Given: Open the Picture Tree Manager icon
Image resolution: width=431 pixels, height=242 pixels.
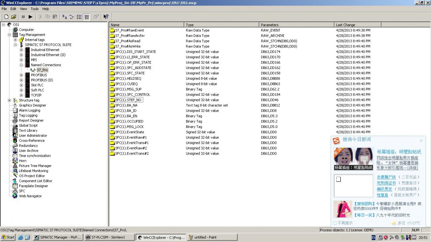Looking at the screenshot, I should pyautogui.click(x=15, y=166).
